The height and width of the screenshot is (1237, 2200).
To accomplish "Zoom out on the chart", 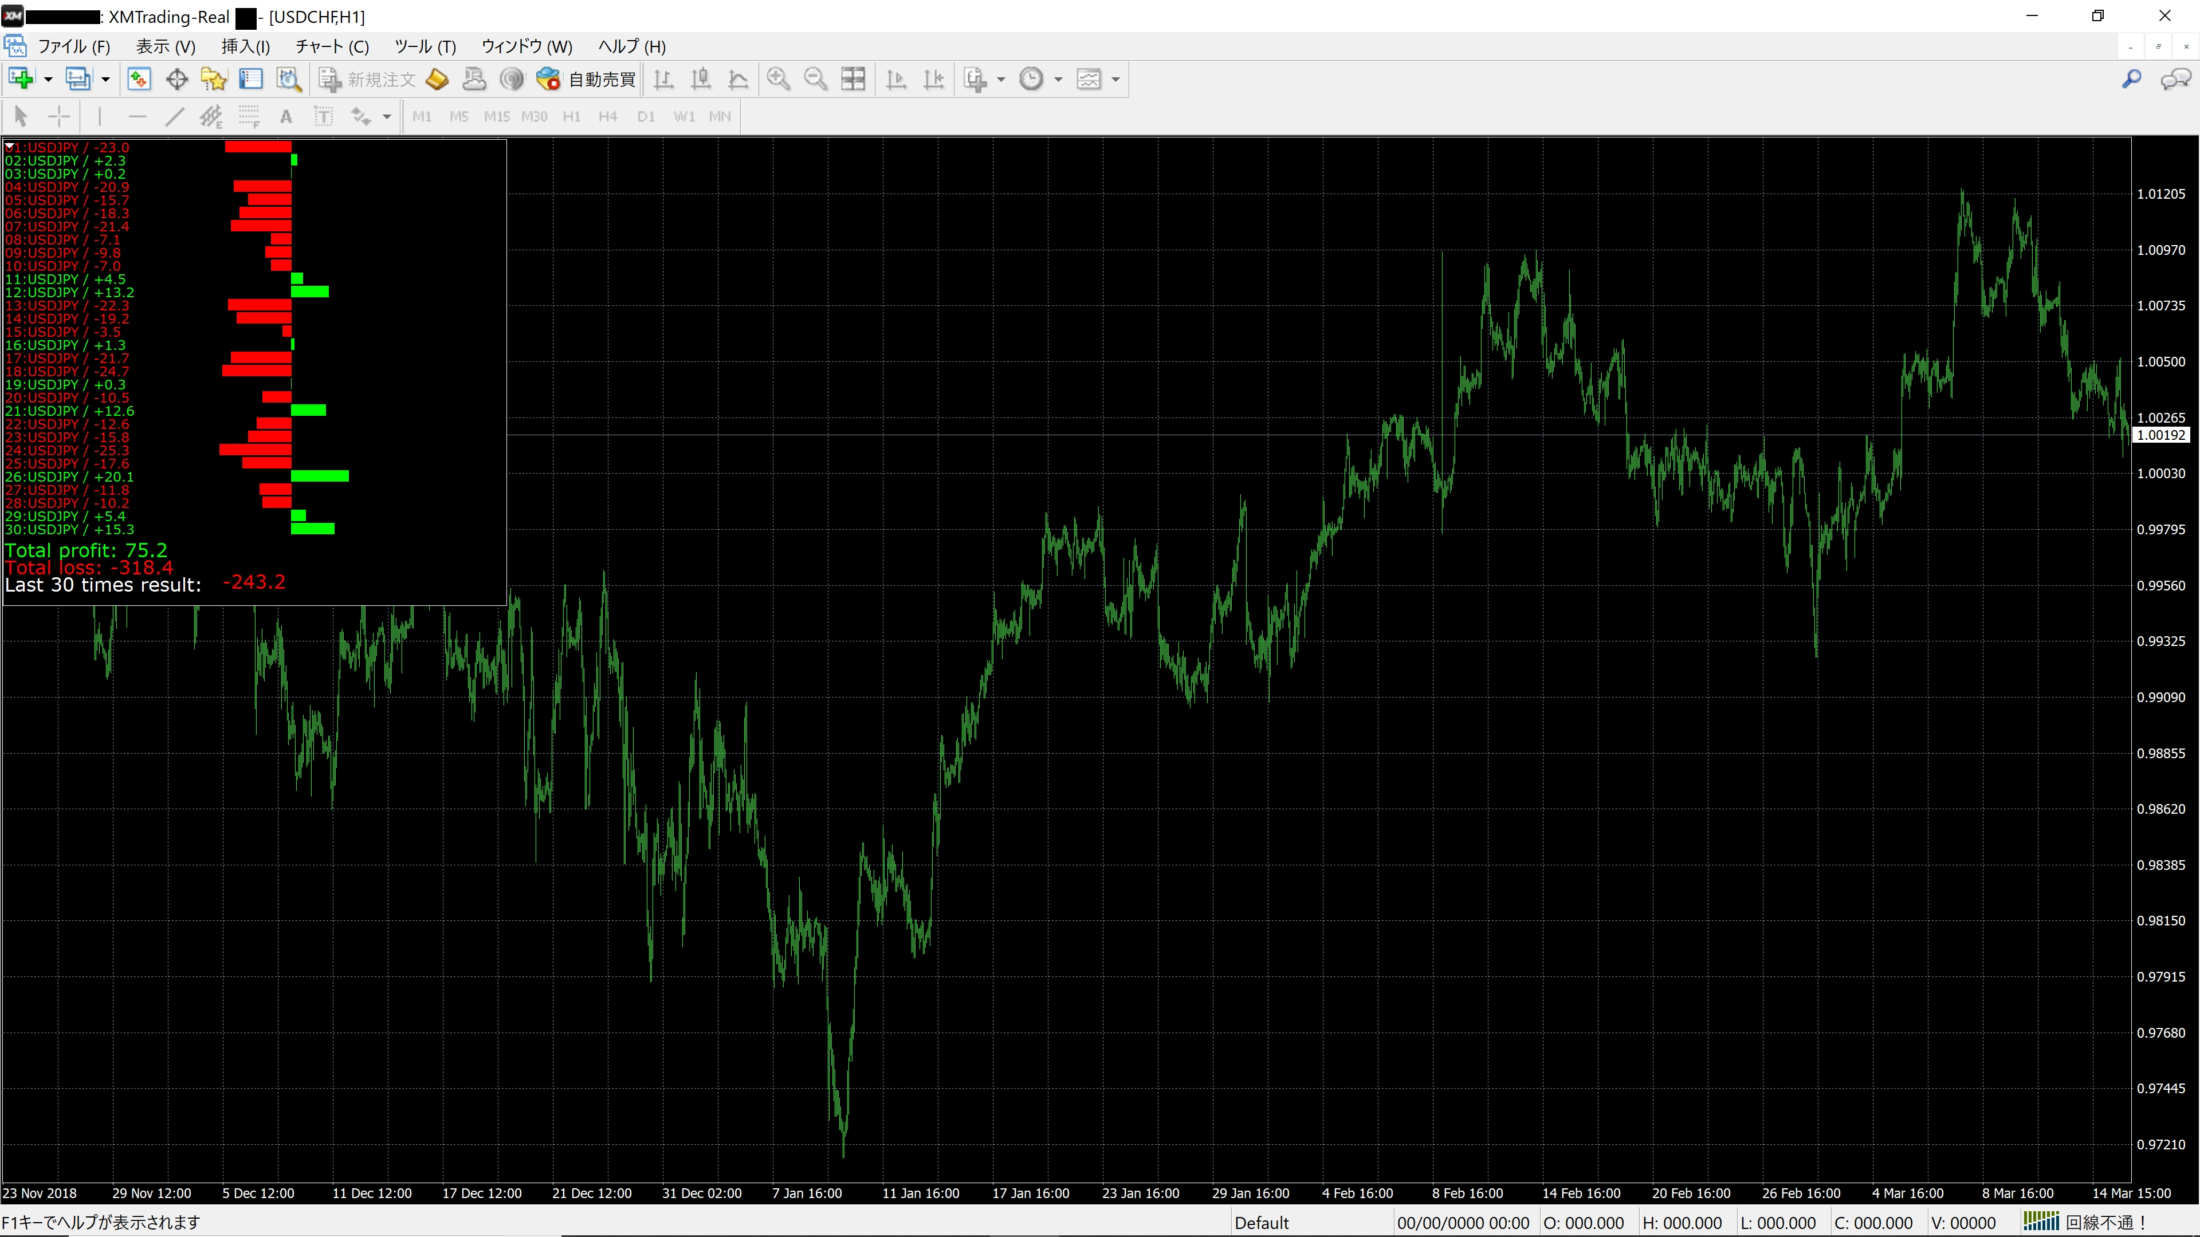I will [816, 78].
